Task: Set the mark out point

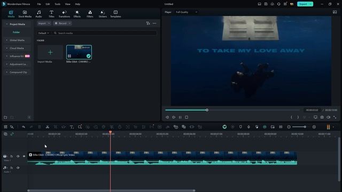Action: click(x=298, y=117)
